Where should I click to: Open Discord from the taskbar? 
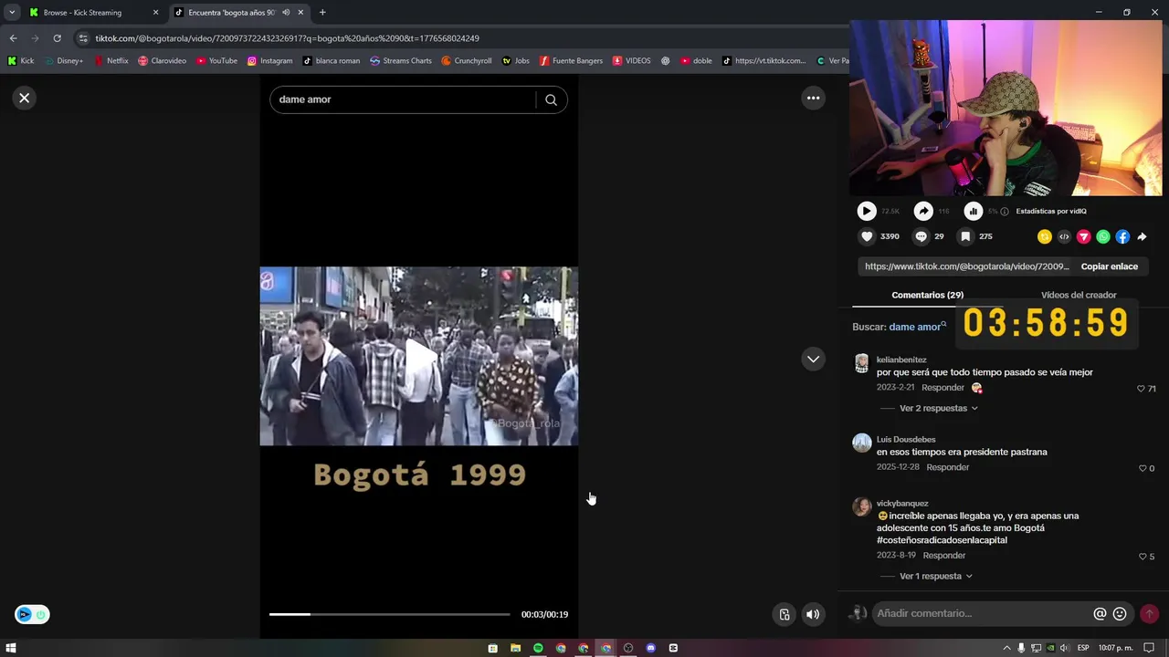pyautogui.click(x=650, y=648)
